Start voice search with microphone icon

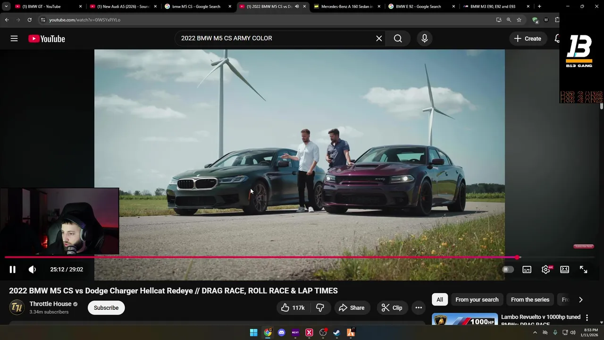(424, 39)
